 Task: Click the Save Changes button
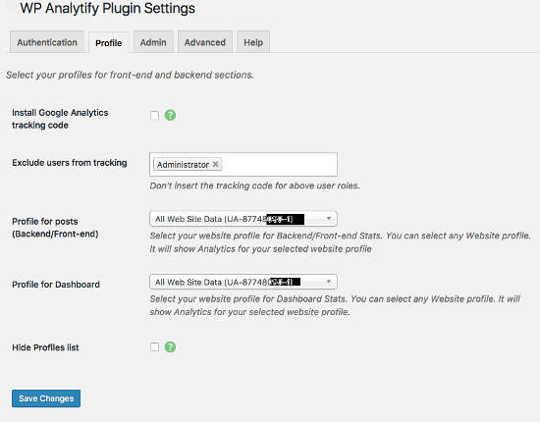point(46,398)
